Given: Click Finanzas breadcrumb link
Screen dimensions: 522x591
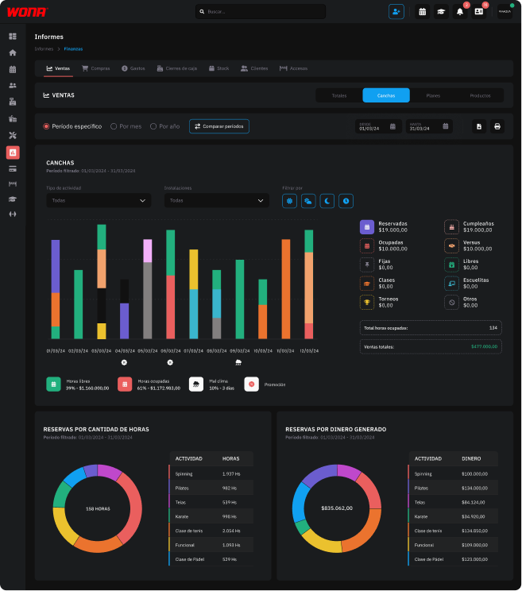Looking at the screenshot, I should click(x=73, y=49).
